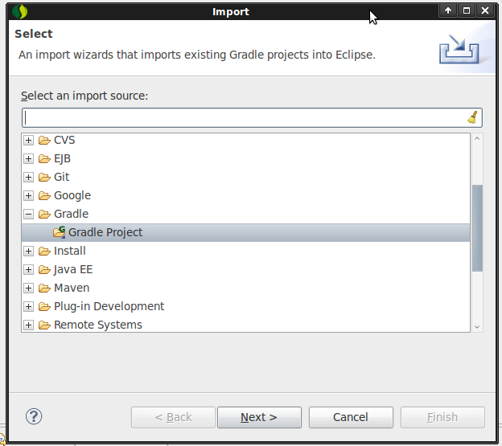
Task: Click the import source filter text field
Action: (x=241, y=117)
